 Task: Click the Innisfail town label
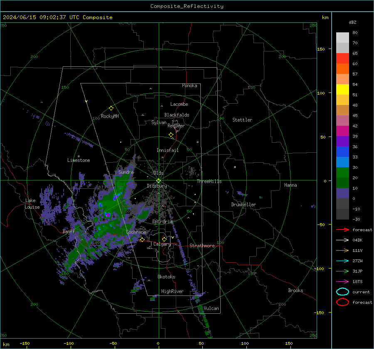point(167,150)
